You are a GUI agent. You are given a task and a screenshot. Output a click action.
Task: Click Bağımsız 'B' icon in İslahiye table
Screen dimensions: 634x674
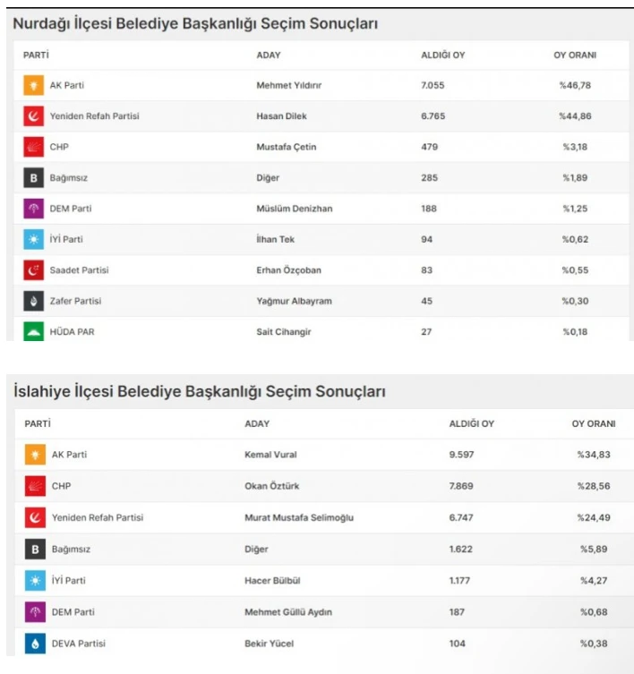point(35,549)
